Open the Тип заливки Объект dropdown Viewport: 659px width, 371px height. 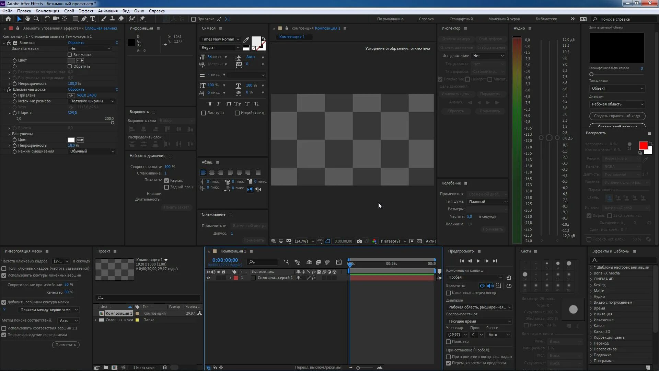point(617,88)
